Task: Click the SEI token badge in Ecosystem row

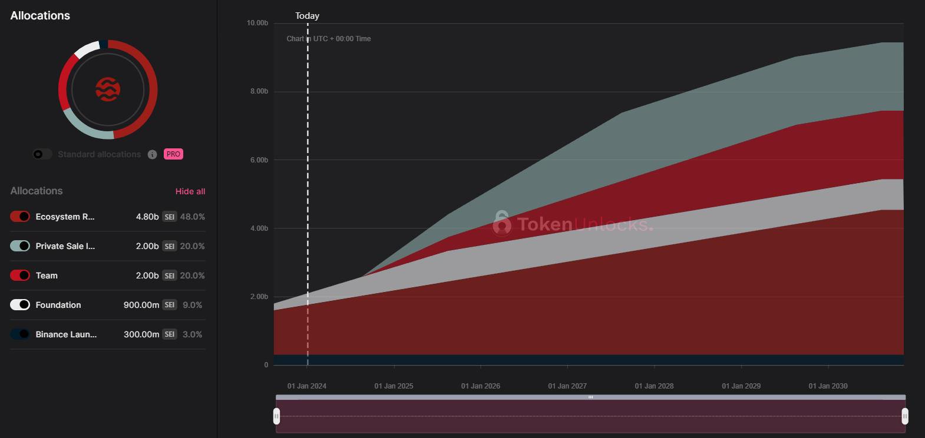Action: tap(170, 217)
